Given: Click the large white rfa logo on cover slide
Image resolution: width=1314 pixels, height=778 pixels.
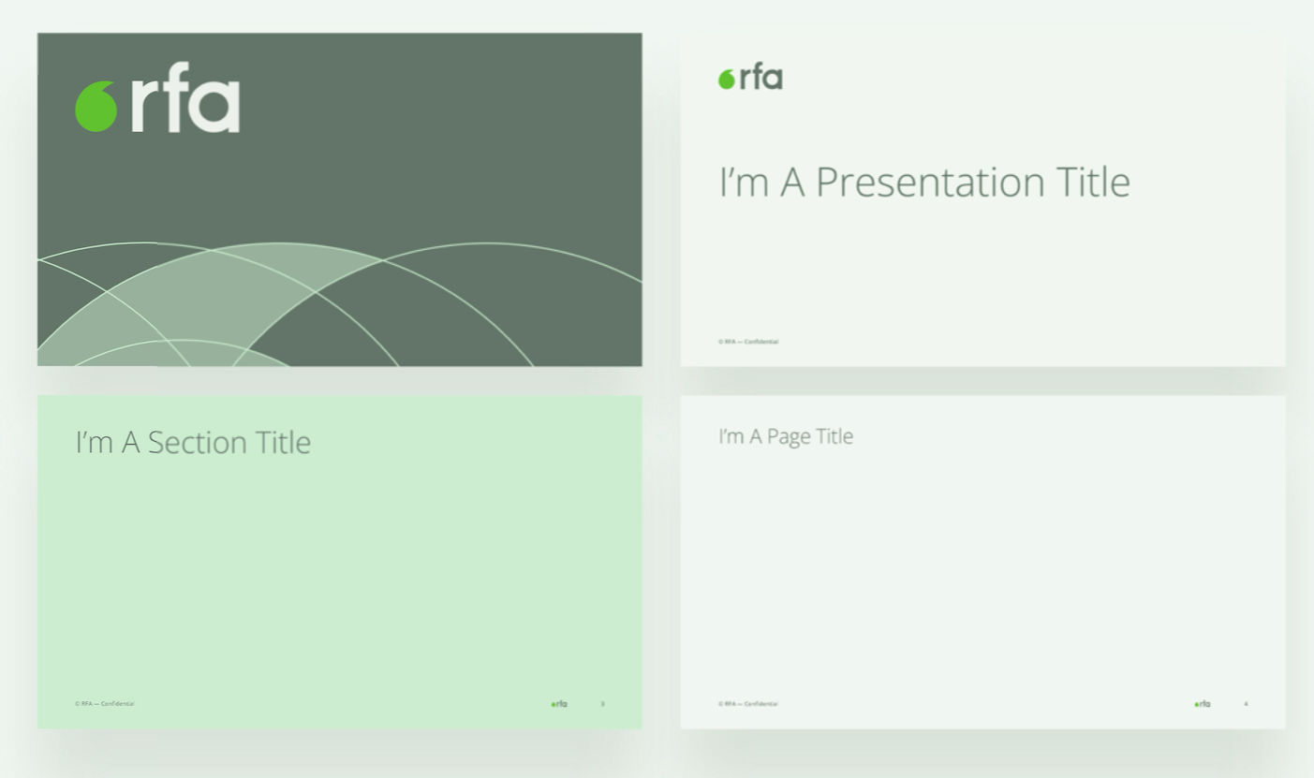Looking at the screenshot, I should coord(157,97).
